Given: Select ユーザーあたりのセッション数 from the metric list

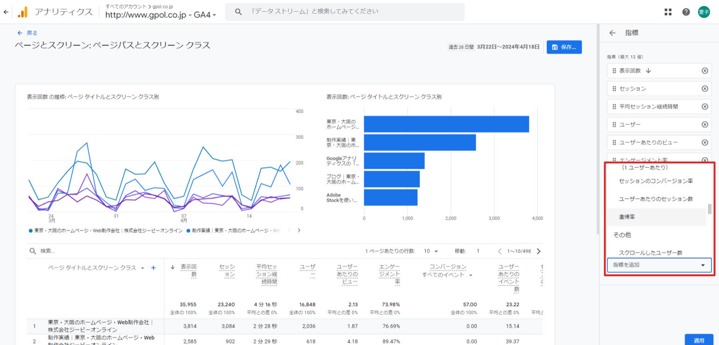Looking at the screenshot, I should click(x=656, y=199).
